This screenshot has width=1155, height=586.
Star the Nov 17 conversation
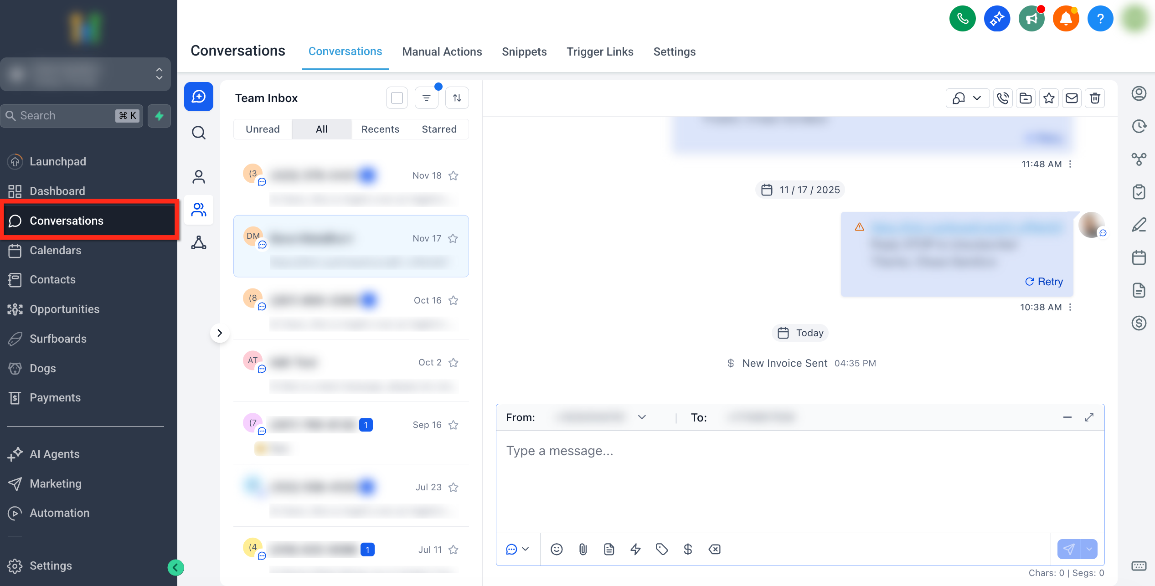(x=453, y=238)
